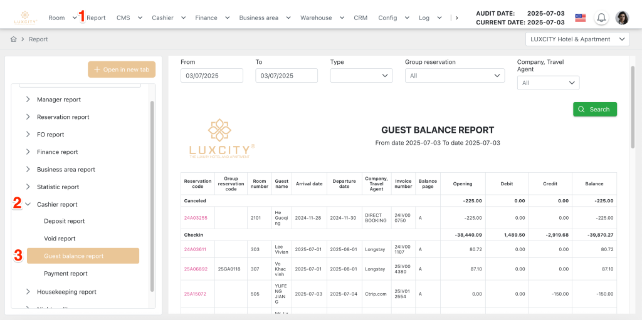Click the From date input field

tap(211, 75)
